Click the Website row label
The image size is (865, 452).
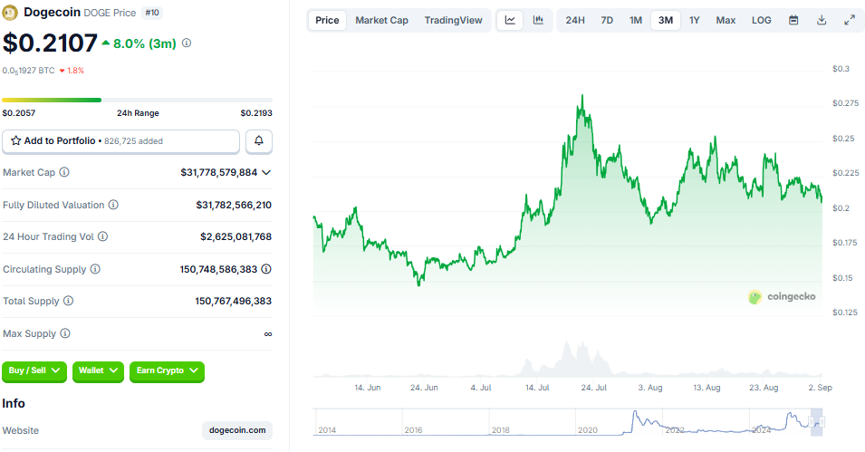tap(21, 430)
